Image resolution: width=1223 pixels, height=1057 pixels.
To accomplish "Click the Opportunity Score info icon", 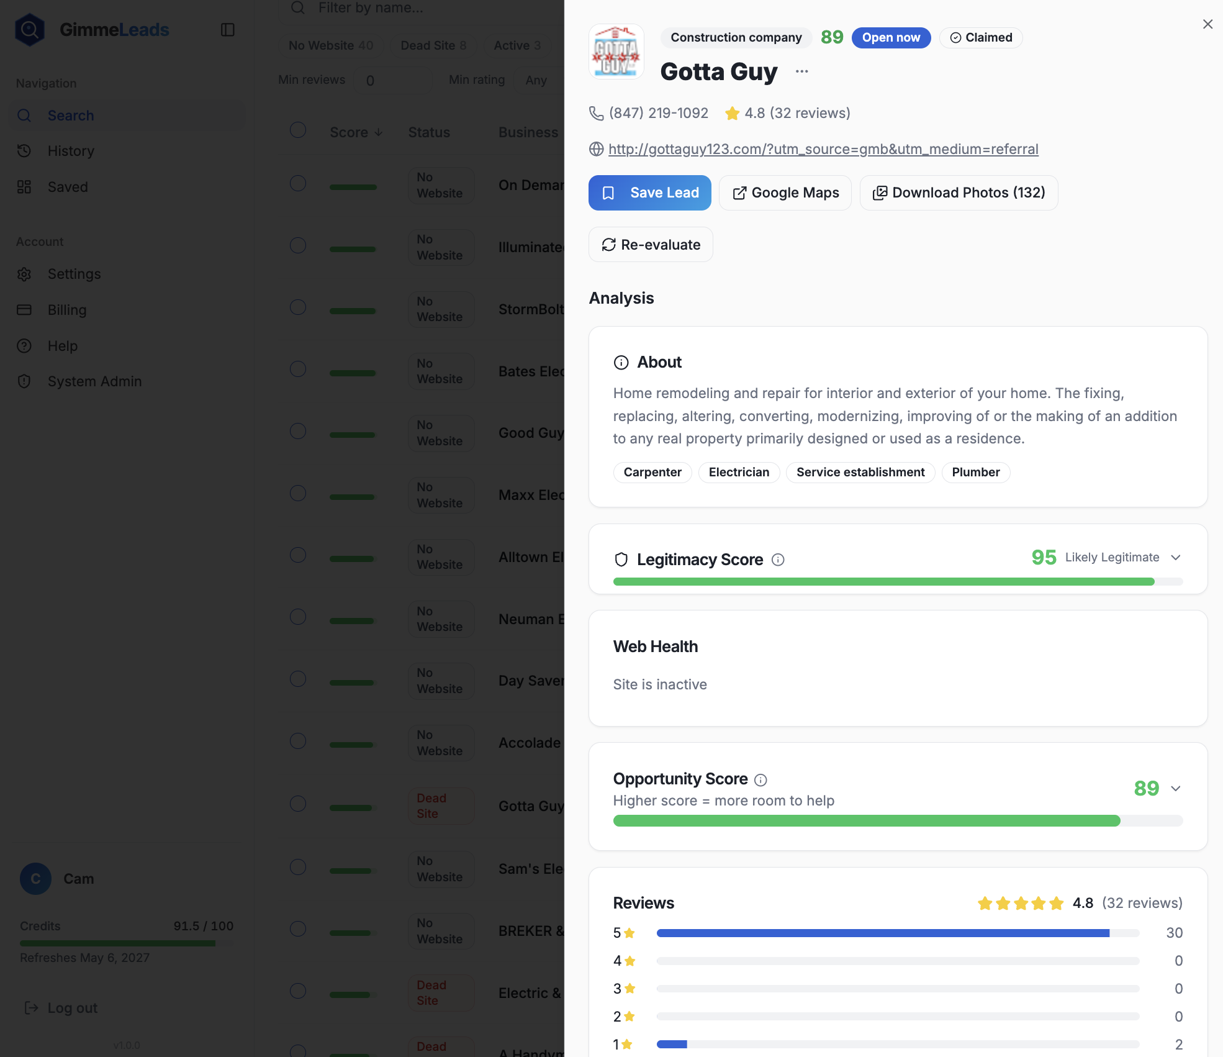I will 760,780.
